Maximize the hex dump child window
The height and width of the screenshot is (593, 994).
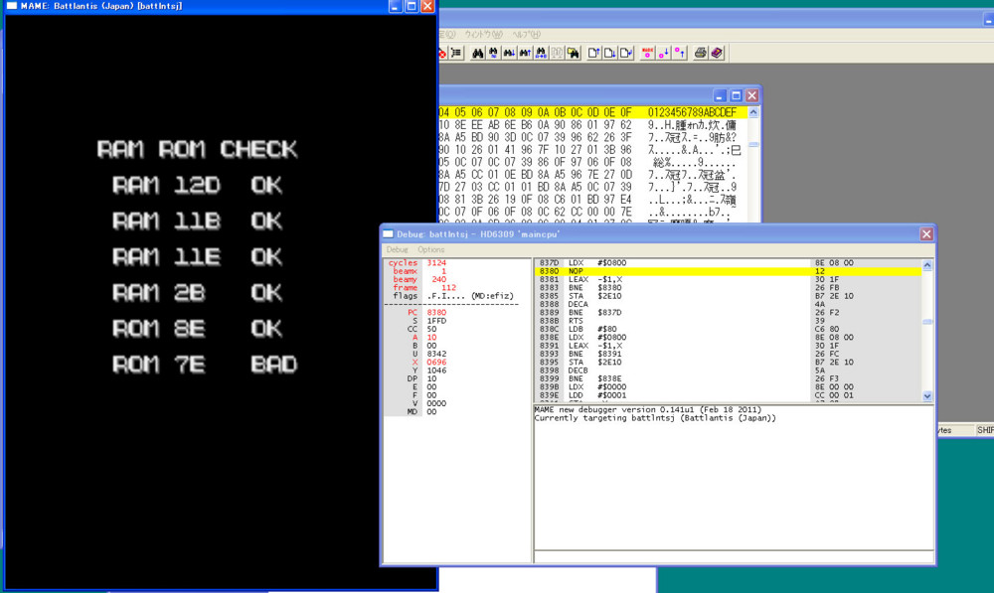(x=736, y=95)
